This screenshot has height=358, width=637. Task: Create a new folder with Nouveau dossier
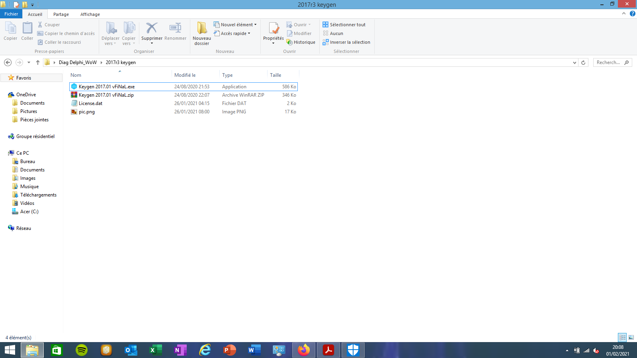click(x=202, y=29)
